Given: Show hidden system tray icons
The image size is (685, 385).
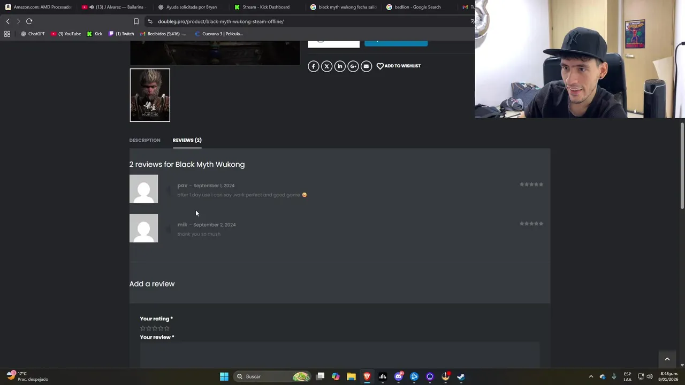Looking at the screenshot, I should point(591,376).
